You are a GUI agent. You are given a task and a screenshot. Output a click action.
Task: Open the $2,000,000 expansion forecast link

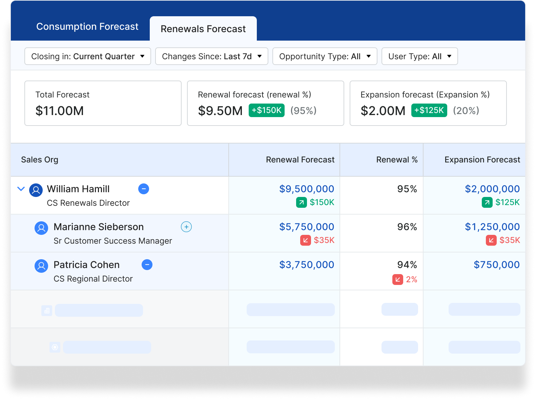(x=492, y=189)
